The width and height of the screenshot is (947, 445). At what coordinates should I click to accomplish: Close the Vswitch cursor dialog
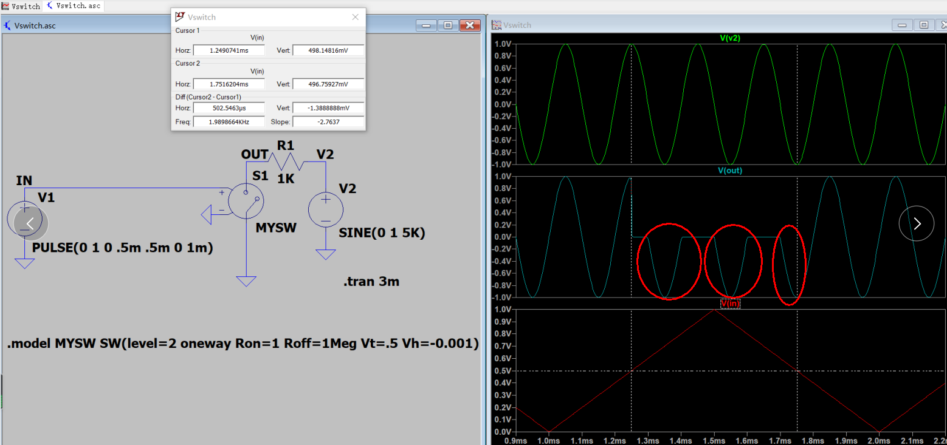point(355,16)
